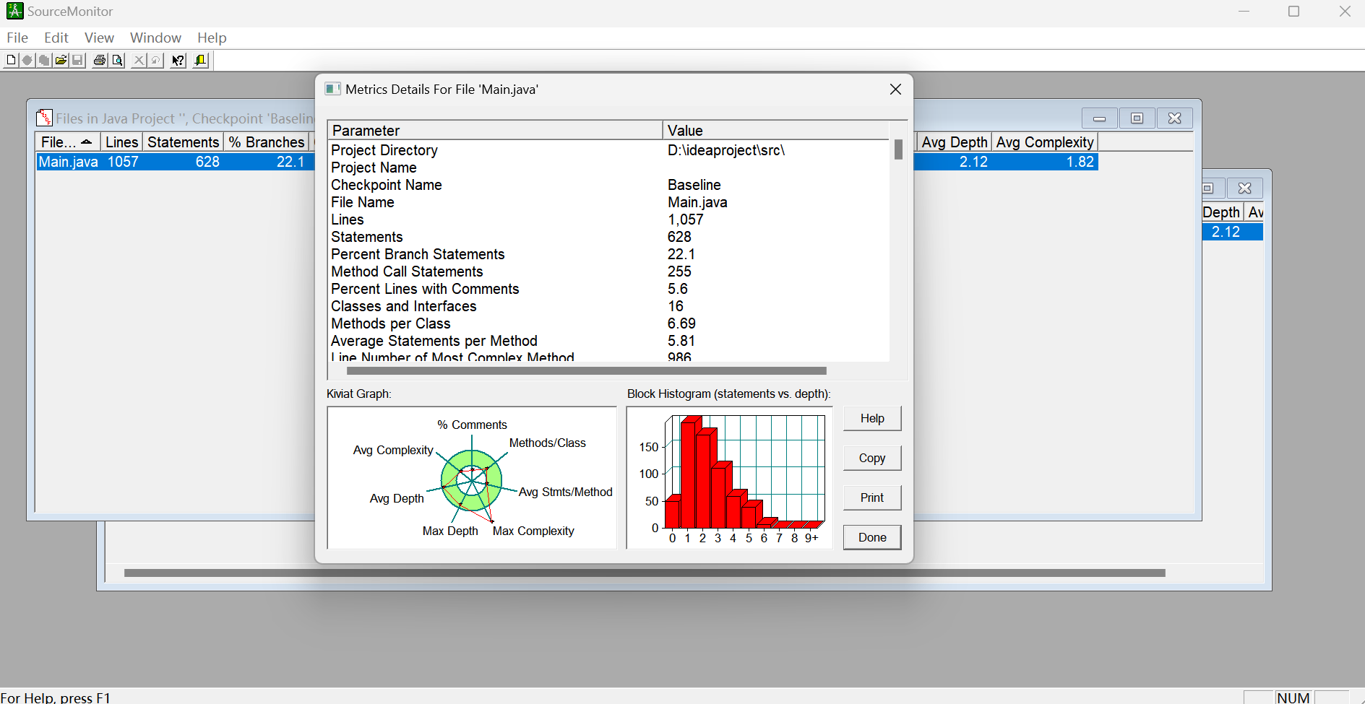Click the 1.82 Avg Complexity cell
Image resolution: width=1365 pixels, height=704 pixels.
[x=1044, y=162]
